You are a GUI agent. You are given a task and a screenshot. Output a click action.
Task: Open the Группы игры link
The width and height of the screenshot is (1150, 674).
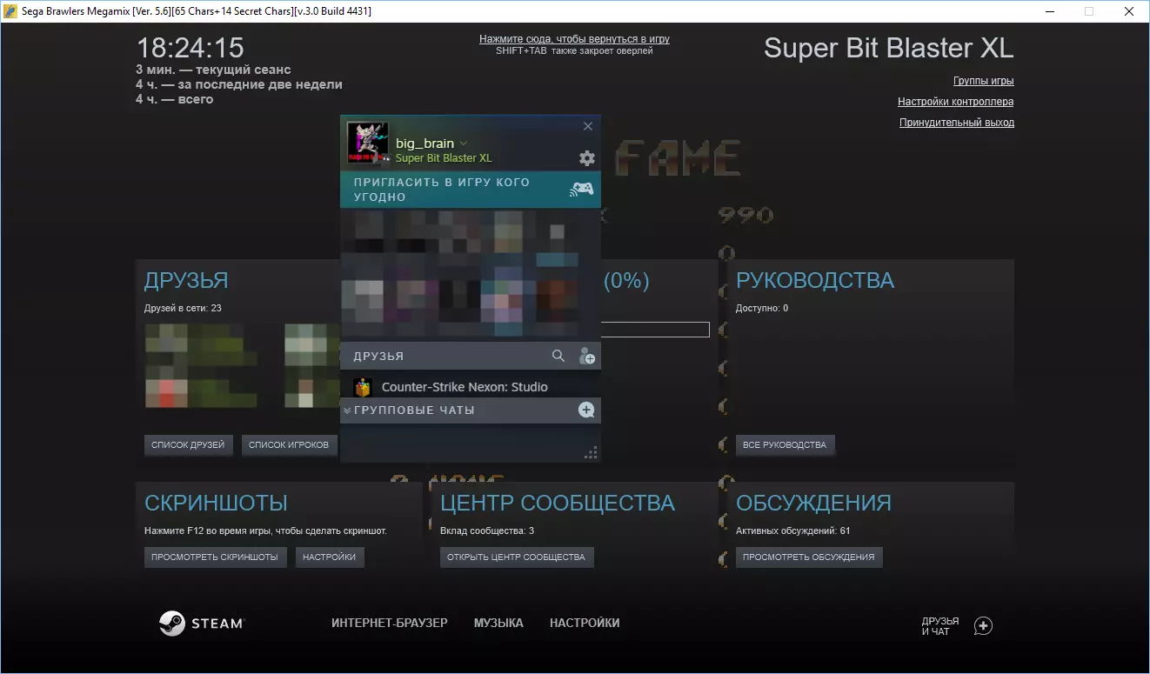click(984, 81)
